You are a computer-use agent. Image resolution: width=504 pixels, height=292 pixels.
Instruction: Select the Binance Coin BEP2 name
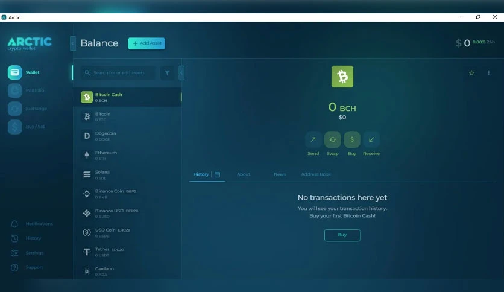point(115,191)
